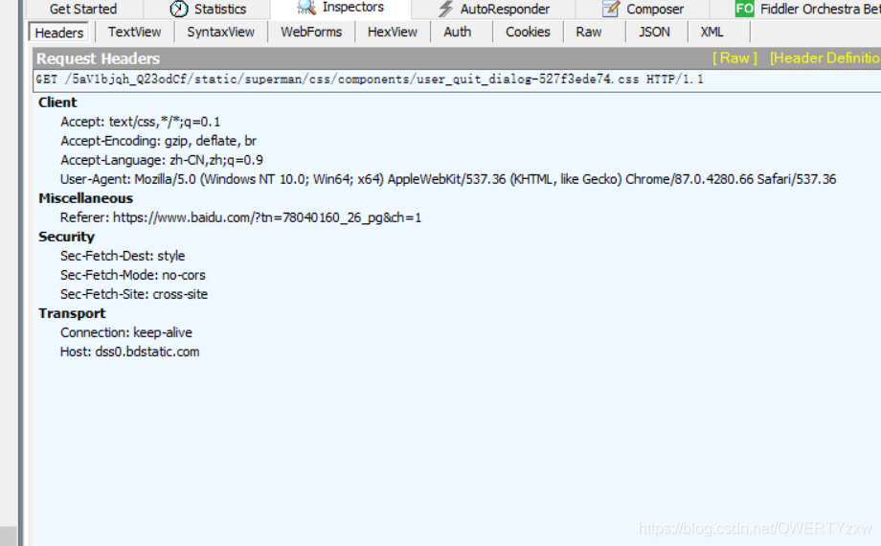
Task: Click the [Raw] link in Request Headers
Action: point(734,57)
